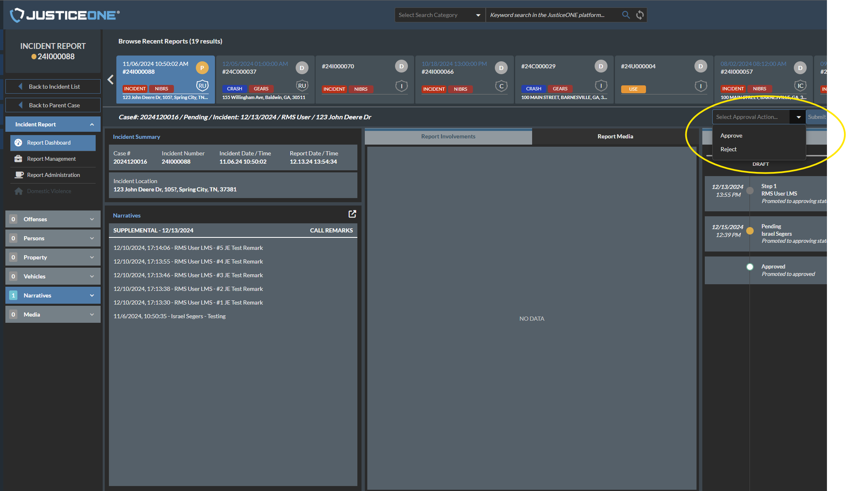Open Select Search Category dropdown
The height and width of the screenshot is (491, 846).
click(439, 15)
